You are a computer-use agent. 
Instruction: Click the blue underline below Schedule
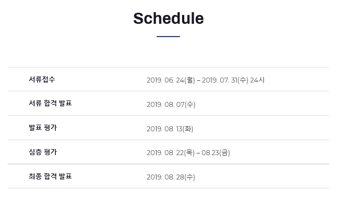(x=168, y=37)
